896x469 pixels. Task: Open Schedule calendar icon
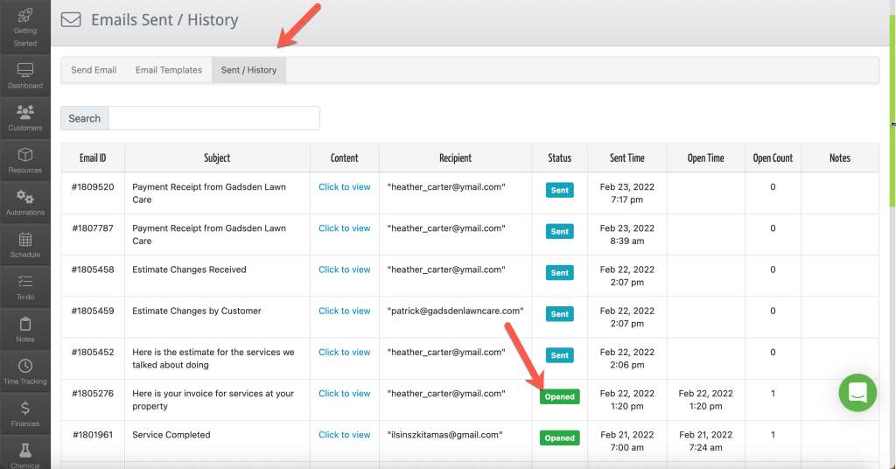pos(25,240)
